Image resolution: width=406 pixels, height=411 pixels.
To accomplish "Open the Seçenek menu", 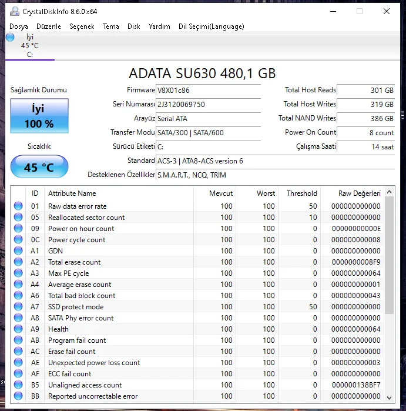I will (82, 26).
